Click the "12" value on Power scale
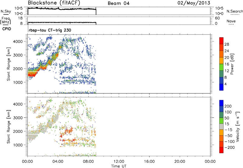This screenshot has width=243, height=168. click(x=227, y=71)
